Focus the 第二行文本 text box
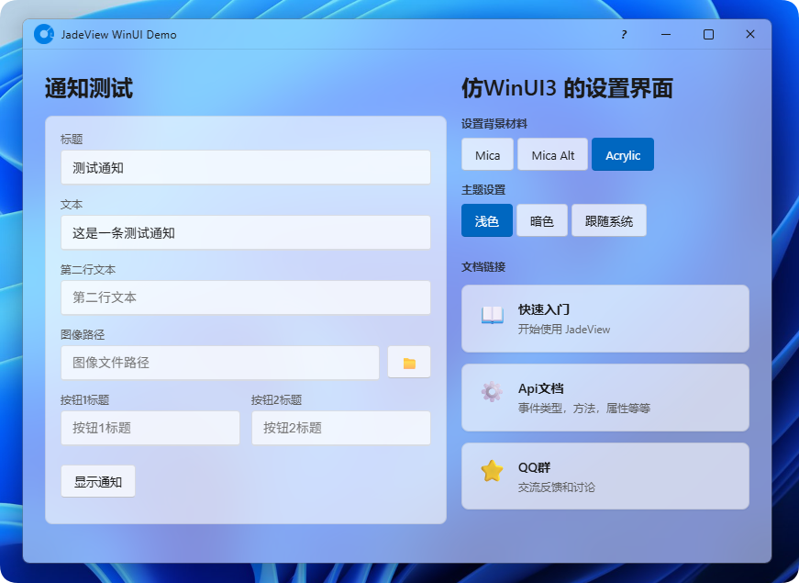Screen dimensions: 799x583 (x=246, y=297)
